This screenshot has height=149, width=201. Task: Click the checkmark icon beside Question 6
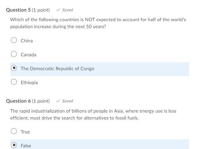pyautogui.click(x=58, y=101)
